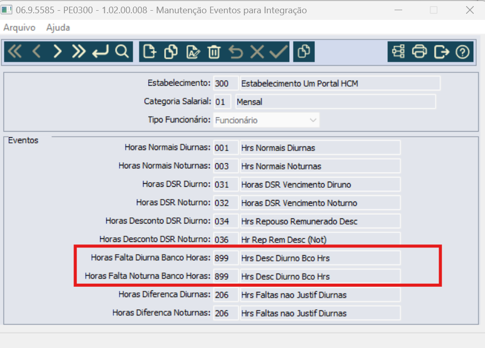Click the Horas DSR Noturno: label
Viewport: 485px width, 348px height.
(x=173, y=203)
